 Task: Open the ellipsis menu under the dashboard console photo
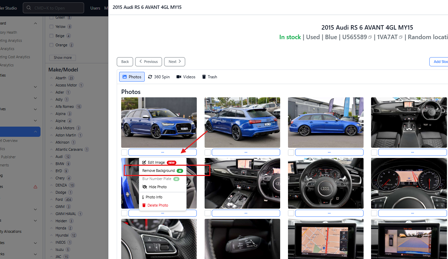click(246, 213)
